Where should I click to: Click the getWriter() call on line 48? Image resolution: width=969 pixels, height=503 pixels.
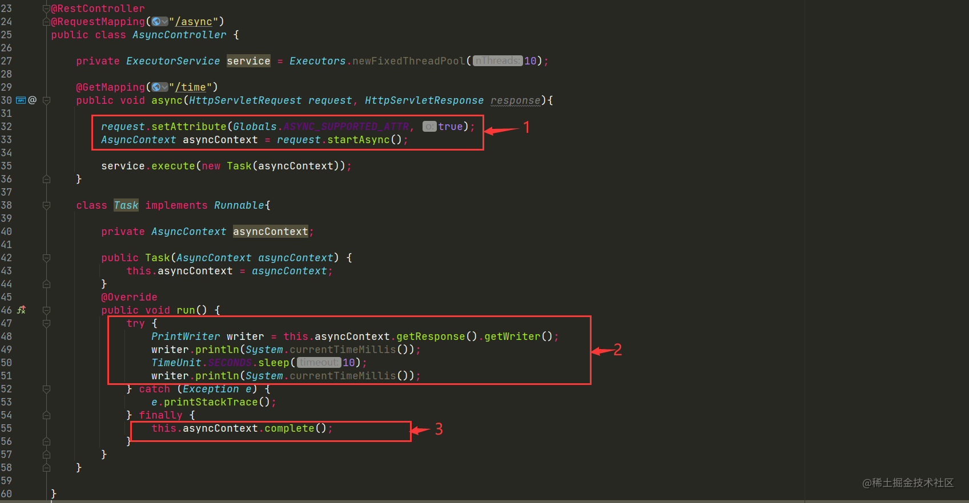coord(518,336)
